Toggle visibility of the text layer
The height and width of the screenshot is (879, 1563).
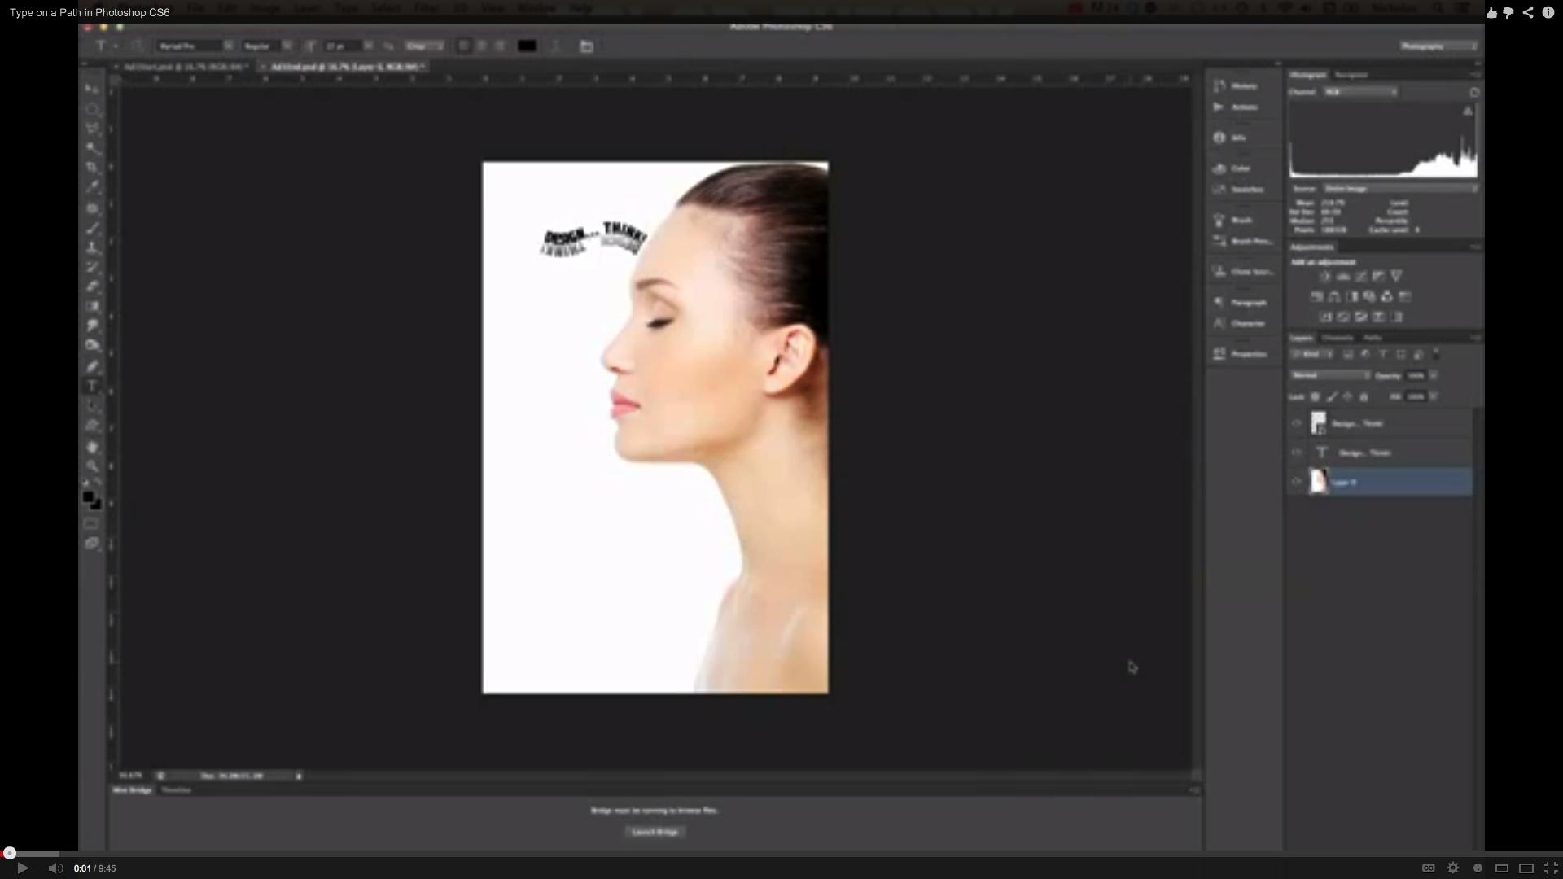pyautogui.click(x=1297, y=453)
